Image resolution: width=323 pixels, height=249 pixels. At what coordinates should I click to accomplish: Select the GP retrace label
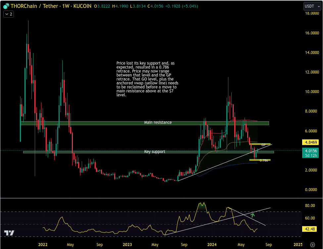[x=263, y=145]
